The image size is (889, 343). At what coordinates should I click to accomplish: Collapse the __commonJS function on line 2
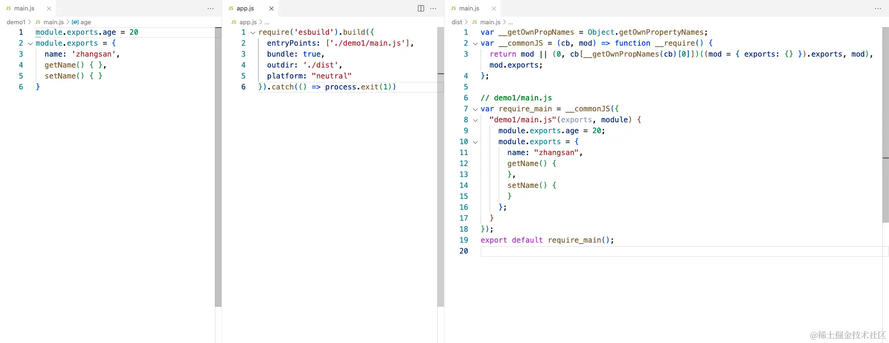[475, 43]
